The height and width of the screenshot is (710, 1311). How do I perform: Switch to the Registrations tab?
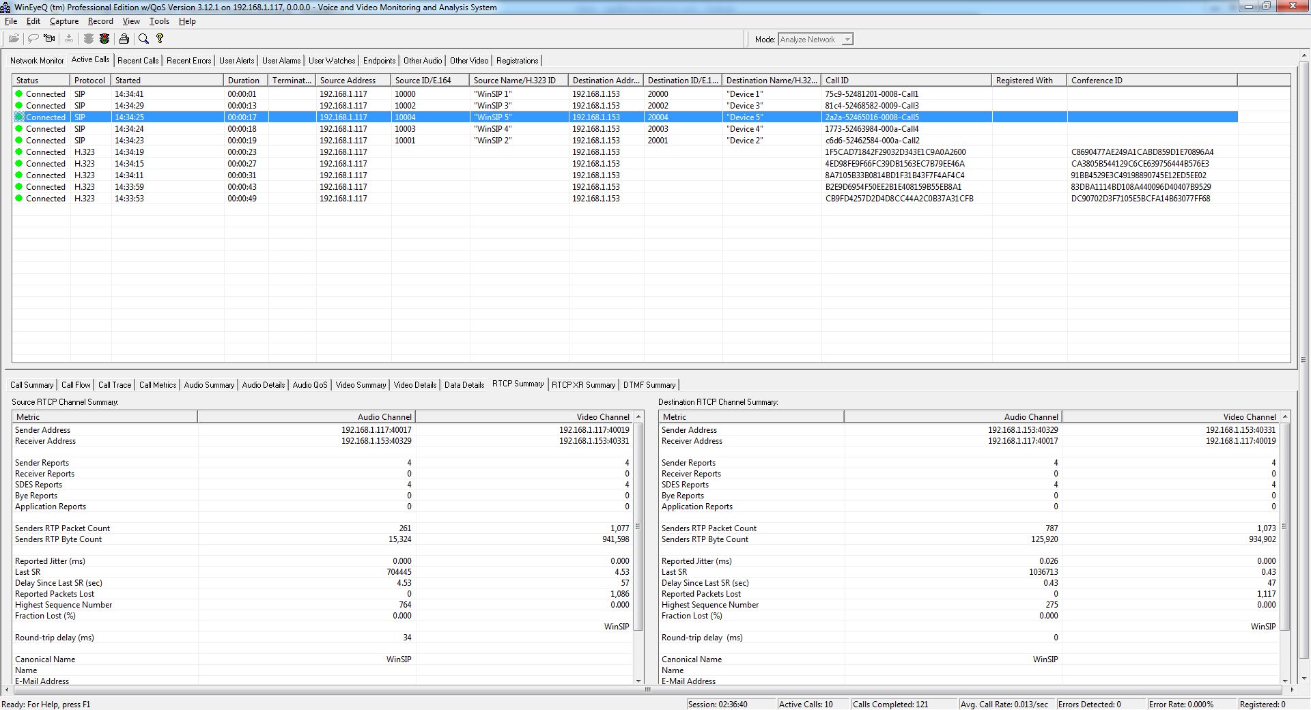coord(517,61)
